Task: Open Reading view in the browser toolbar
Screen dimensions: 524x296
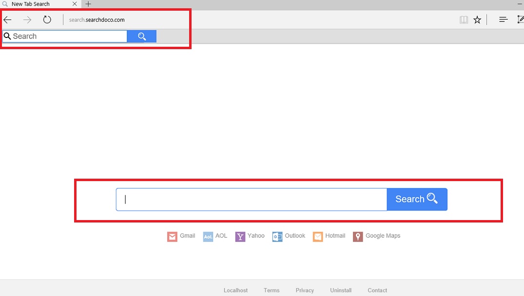Action: [x=463, y=19]
